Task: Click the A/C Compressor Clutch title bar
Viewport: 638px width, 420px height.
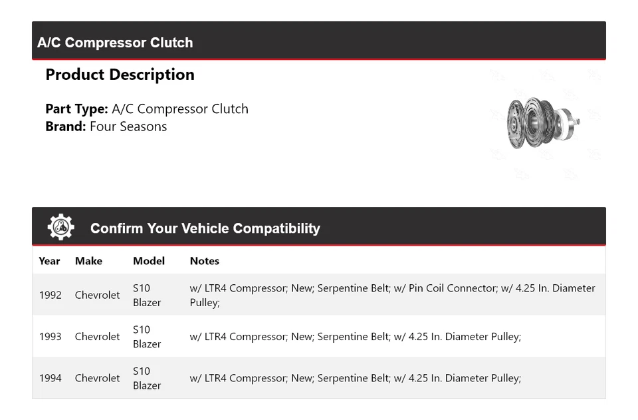Action: (115, 43)
